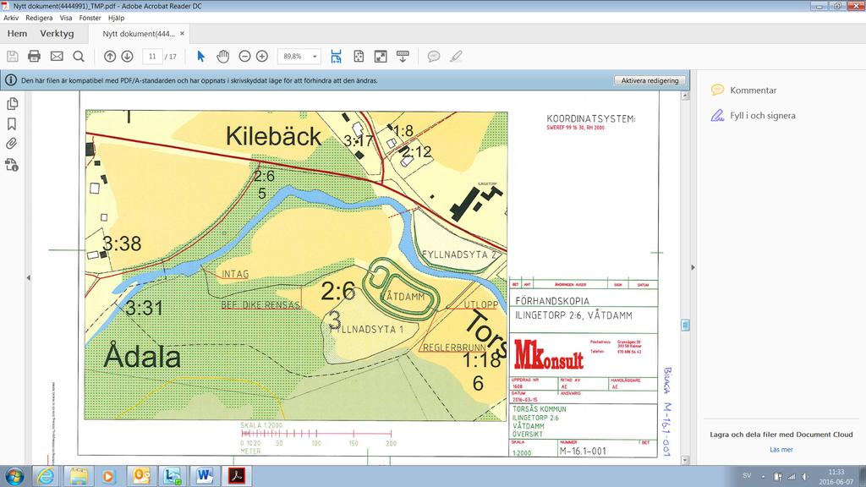Open Word from the taskbar
Image resolution: width=866 pixels, height=487 pixels.
tap(205, 476)
